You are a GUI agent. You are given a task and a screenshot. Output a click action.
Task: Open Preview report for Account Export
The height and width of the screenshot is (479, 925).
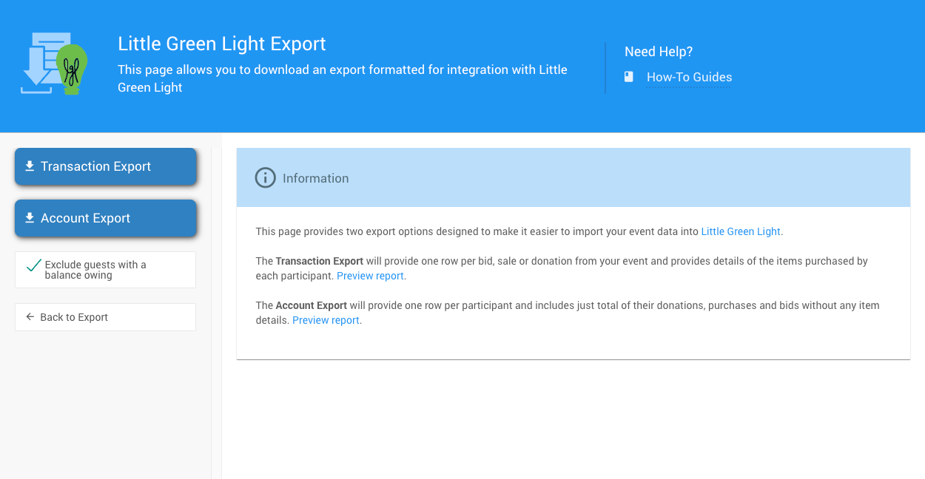(x=326, y=320)
